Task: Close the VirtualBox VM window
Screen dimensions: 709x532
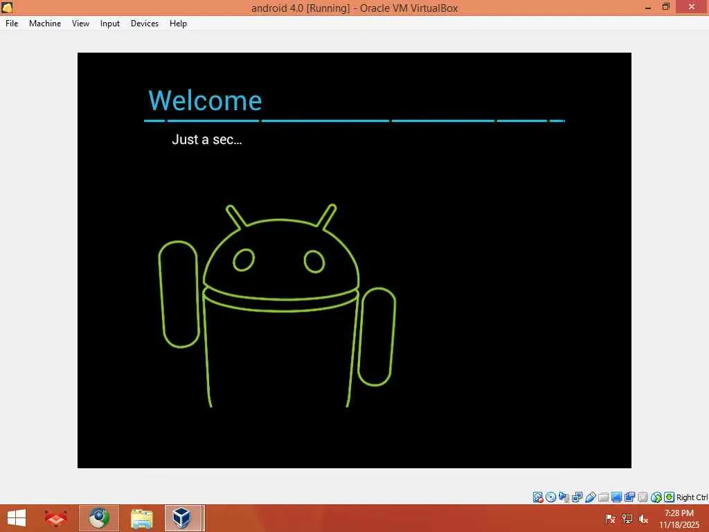Action: pos(692,7)
